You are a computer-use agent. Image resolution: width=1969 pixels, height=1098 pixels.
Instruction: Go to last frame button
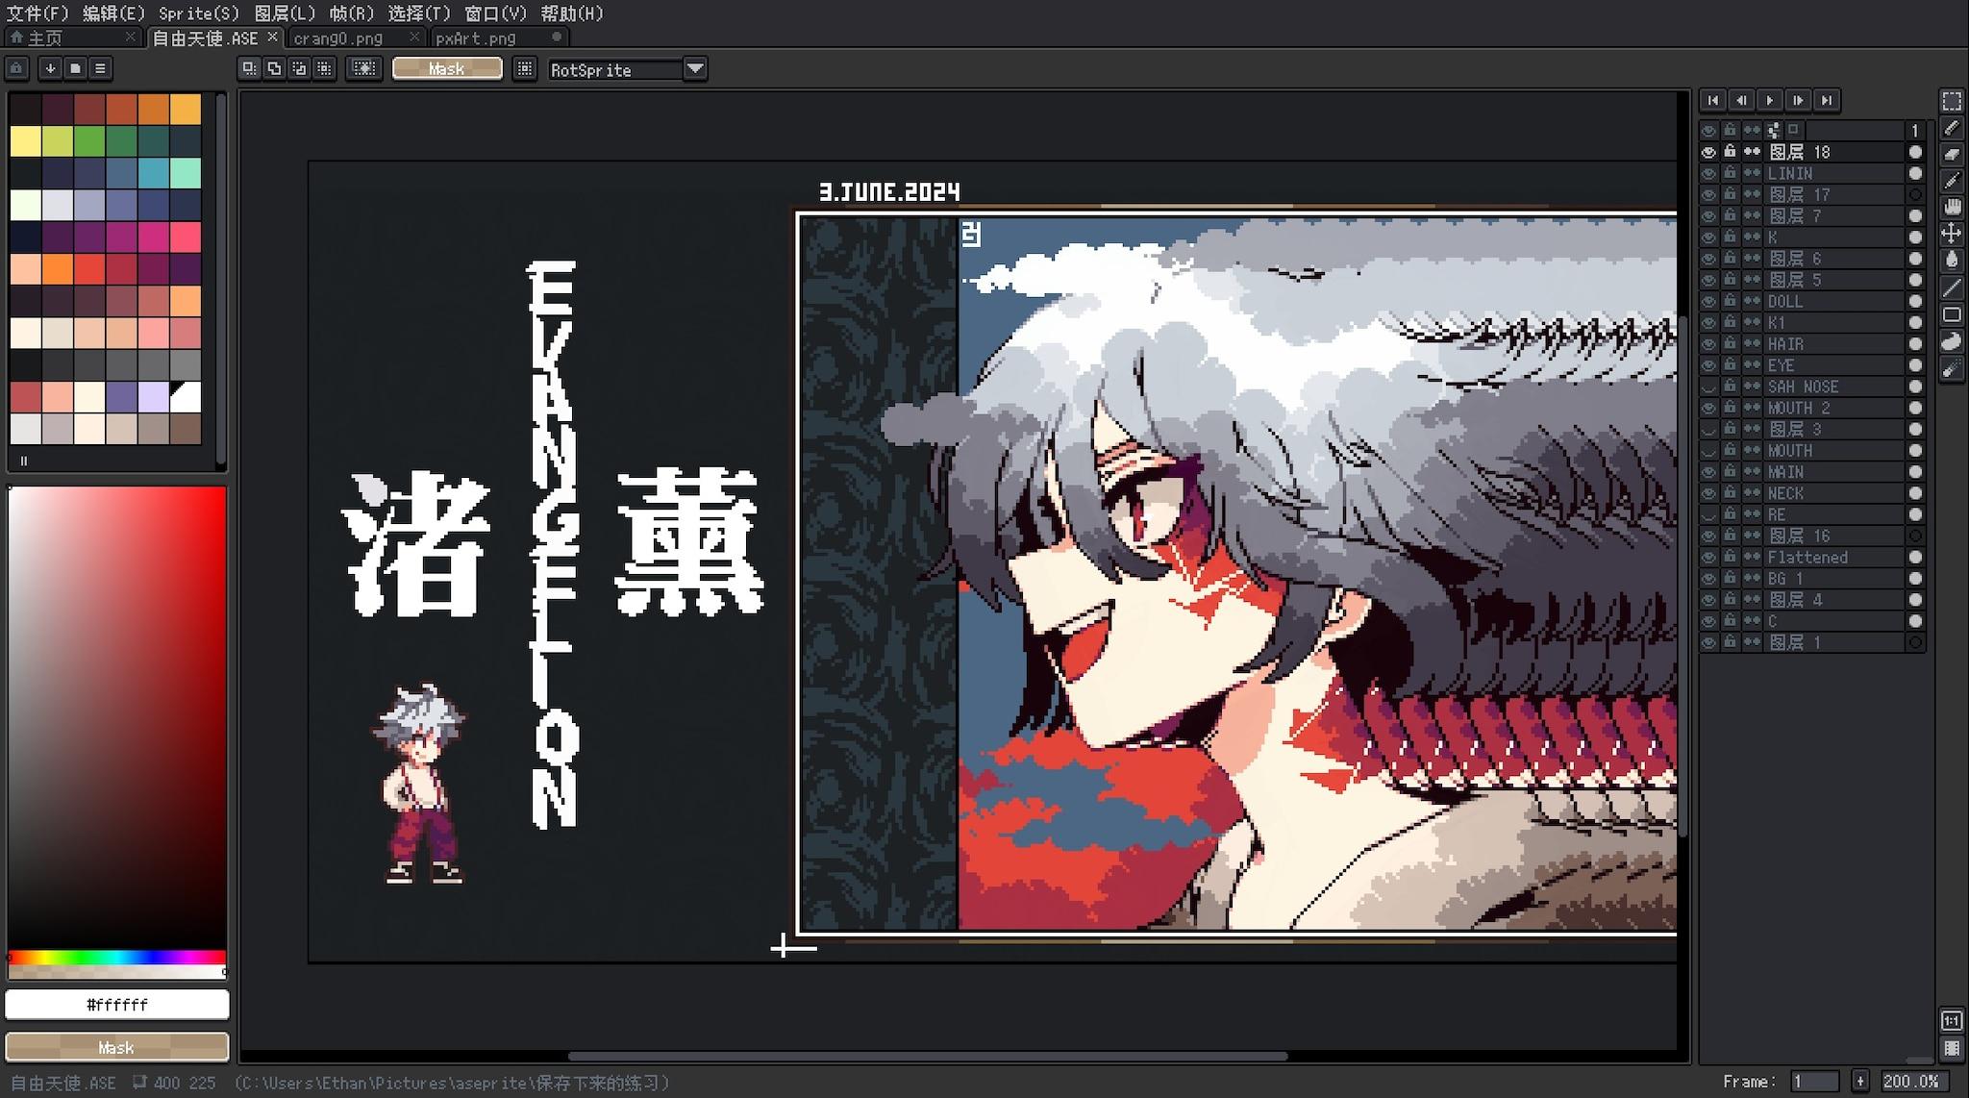click(1827, 100)
